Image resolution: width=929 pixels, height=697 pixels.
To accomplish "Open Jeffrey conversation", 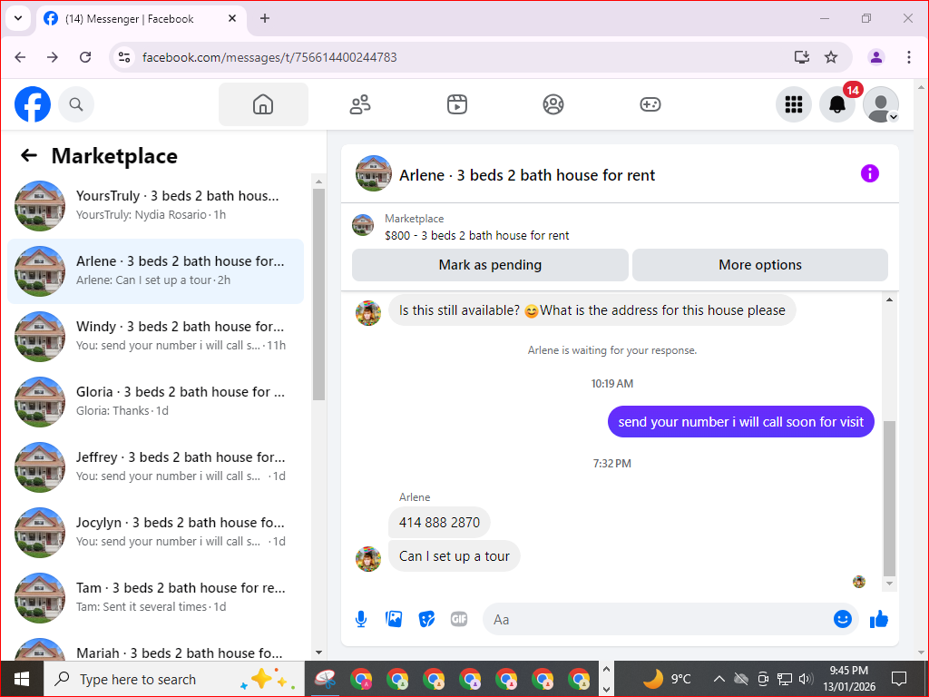I will click(156, 466).
